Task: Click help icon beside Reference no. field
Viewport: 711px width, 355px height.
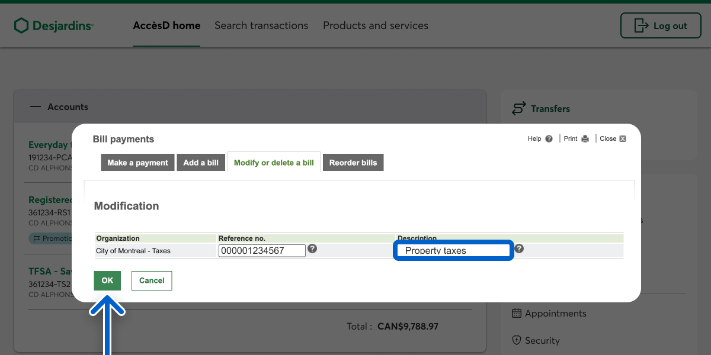Action: (x=312, y=248)
